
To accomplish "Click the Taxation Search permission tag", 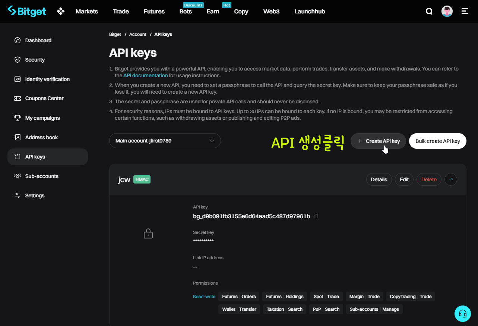I will (285, 309).
